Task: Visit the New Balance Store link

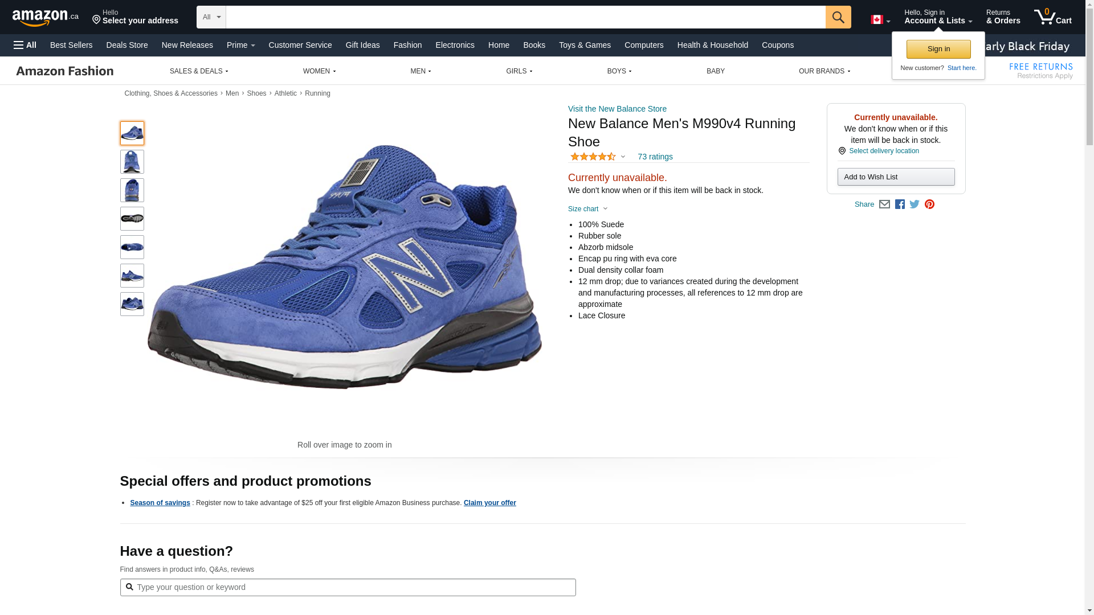Action: tap(617, 109)
